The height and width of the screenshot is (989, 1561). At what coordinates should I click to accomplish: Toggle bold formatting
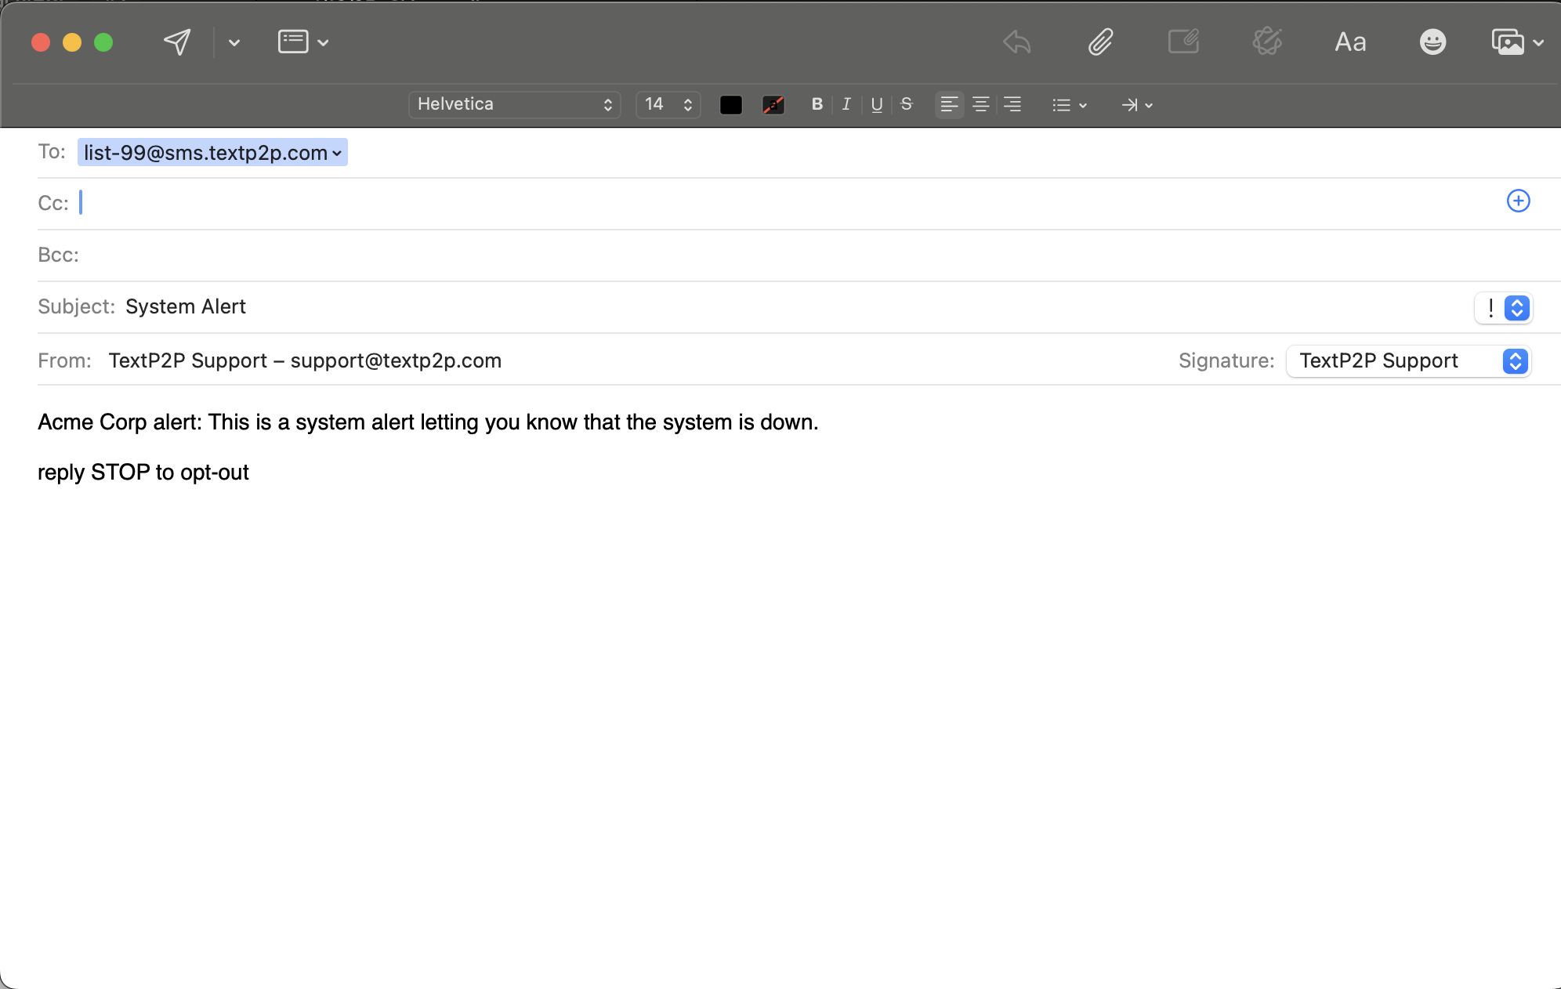[x=817, y=104]
